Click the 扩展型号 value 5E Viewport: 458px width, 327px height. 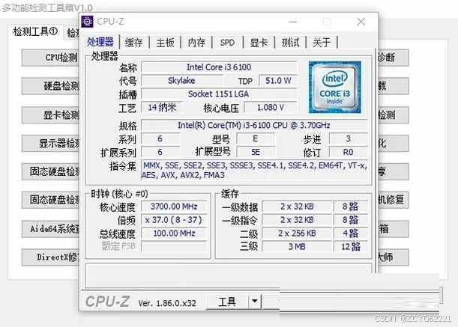pos(256,152)
